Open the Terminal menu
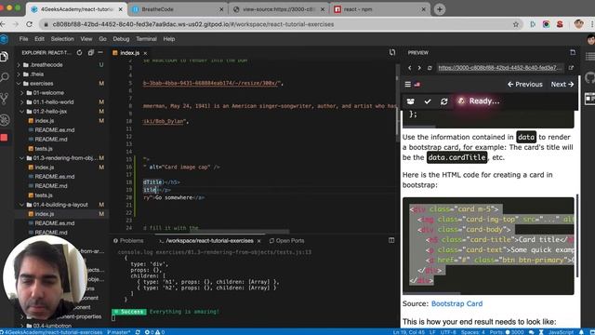Screen dimensions: 595x335 [x=146, y=39]
